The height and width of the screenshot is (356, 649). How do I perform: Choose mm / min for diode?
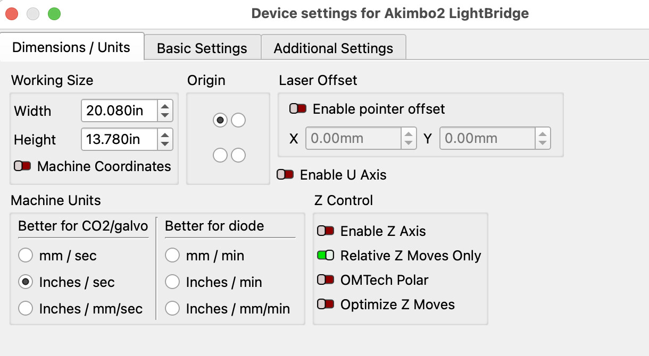pyautogui.click(x=172, y=256)
